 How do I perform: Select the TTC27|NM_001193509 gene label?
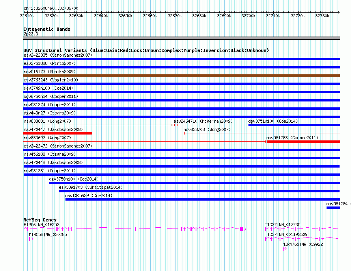(x=286, y=234)
